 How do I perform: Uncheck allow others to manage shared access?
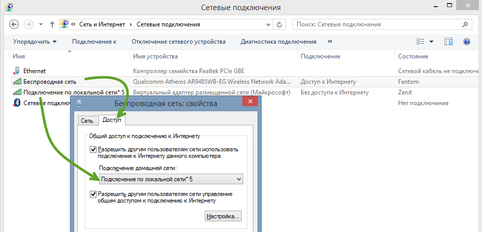(93, 194)
